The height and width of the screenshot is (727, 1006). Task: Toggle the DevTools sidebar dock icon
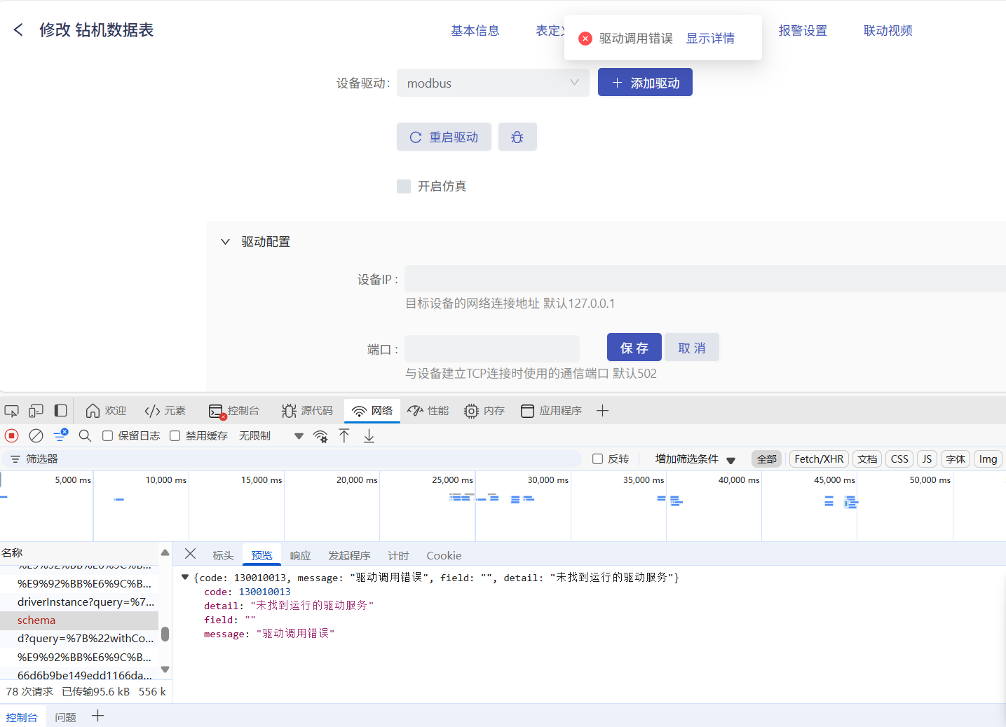tap(61, 411)
